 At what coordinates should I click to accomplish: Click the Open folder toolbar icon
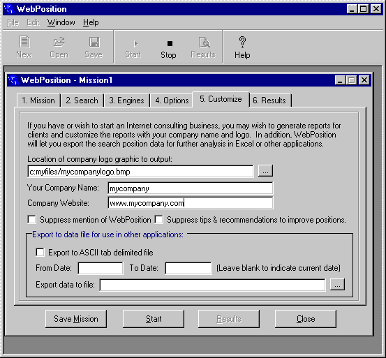59,42
